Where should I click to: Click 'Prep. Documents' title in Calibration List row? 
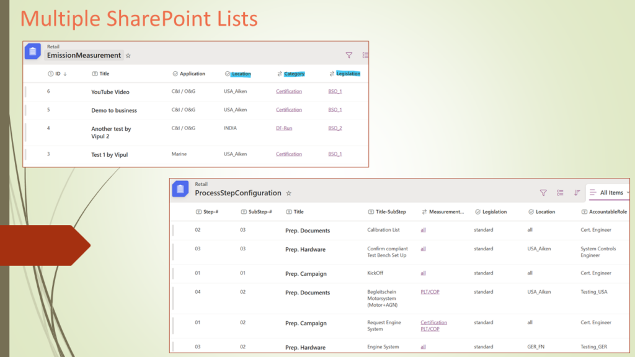pos(308,231)
